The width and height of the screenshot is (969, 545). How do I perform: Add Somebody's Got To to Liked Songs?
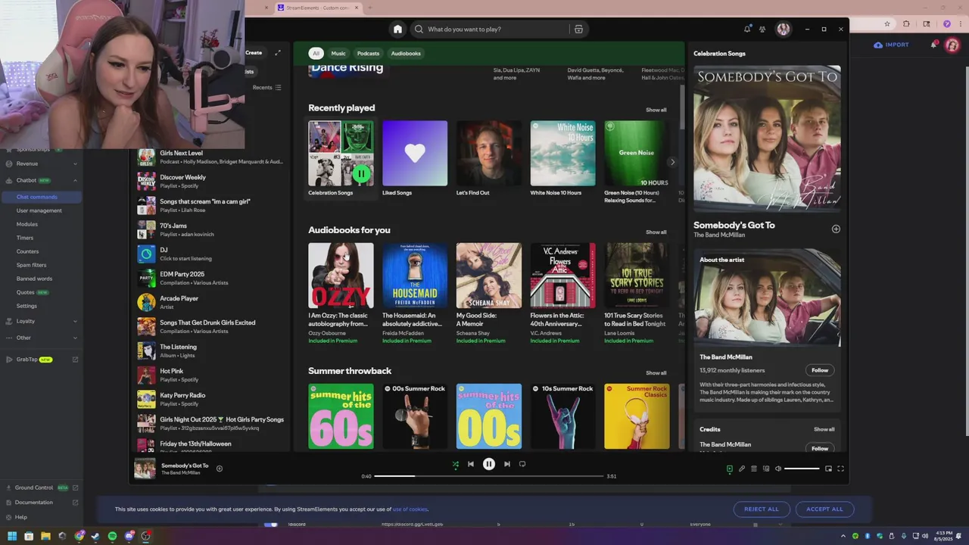pos(836,229)
